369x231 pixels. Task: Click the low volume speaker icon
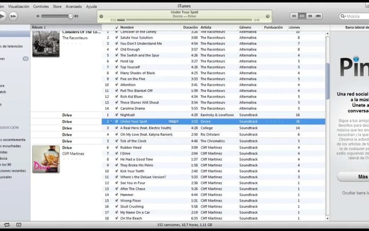tap(38, 16)
